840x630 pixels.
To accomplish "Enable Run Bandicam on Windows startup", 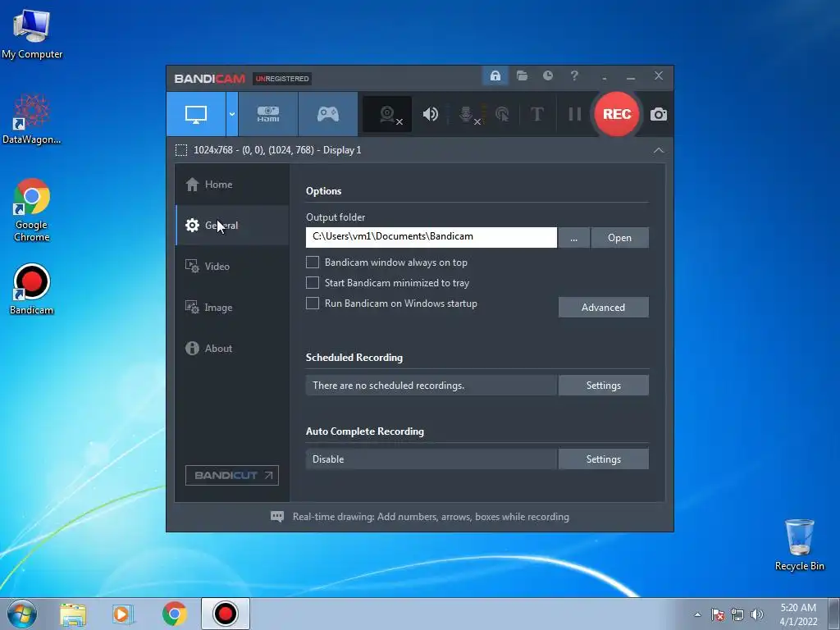I will (313, 304).
